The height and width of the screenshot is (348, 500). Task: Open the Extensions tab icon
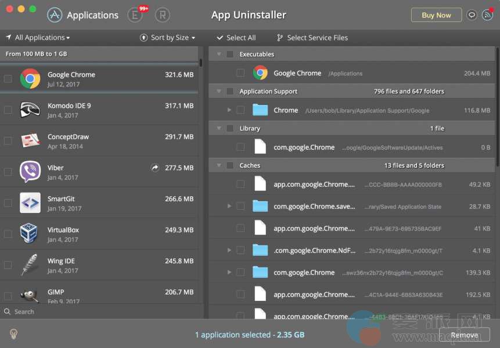135,15
